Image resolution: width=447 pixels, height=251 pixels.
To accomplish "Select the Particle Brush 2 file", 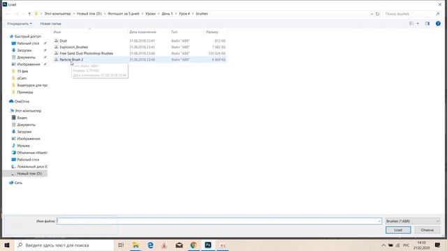I will [140, 59].
